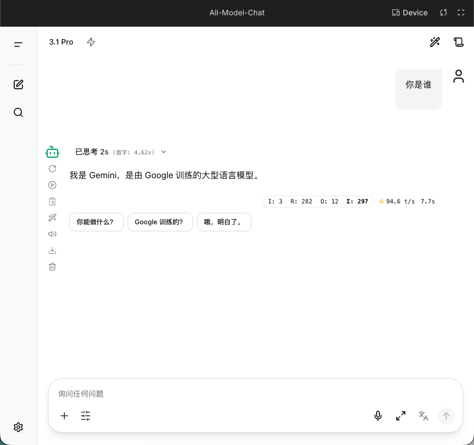
Task: Delete the assistant message with trash icon
Action: click(52, 266)
